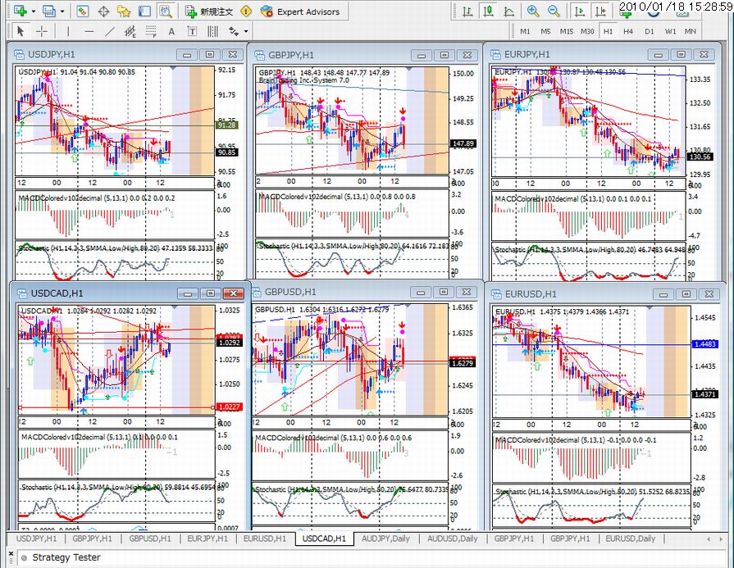Image resolution: width=734 pixels, height=568 pixels.
Task: Click the Strategy Tester panel label
Action: point(66,557)
